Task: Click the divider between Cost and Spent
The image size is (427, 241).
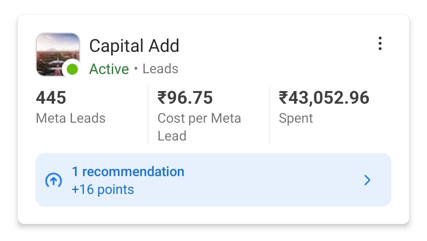Action: 270,115
